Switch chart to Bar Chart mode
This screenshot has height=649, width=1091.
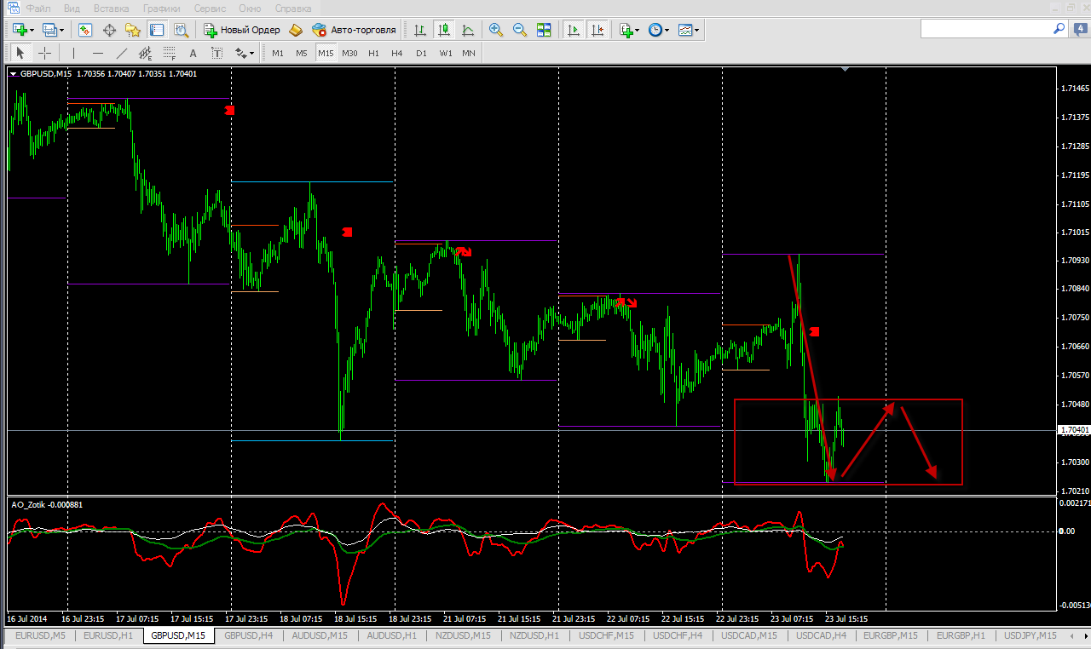[419, 30]
